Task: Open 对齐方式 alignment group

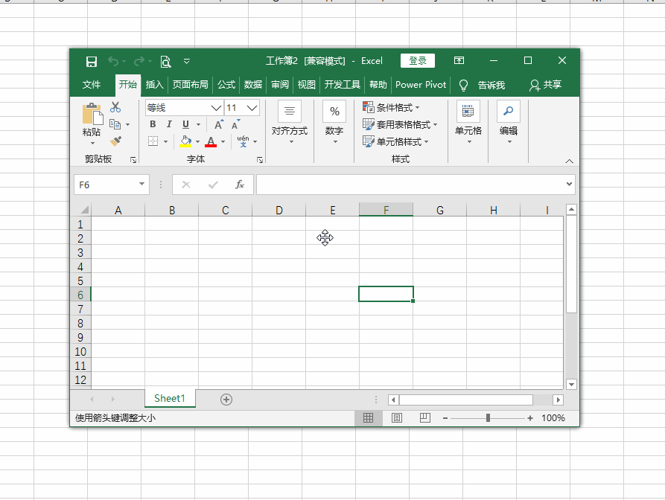Action: (x=290, y=123)
